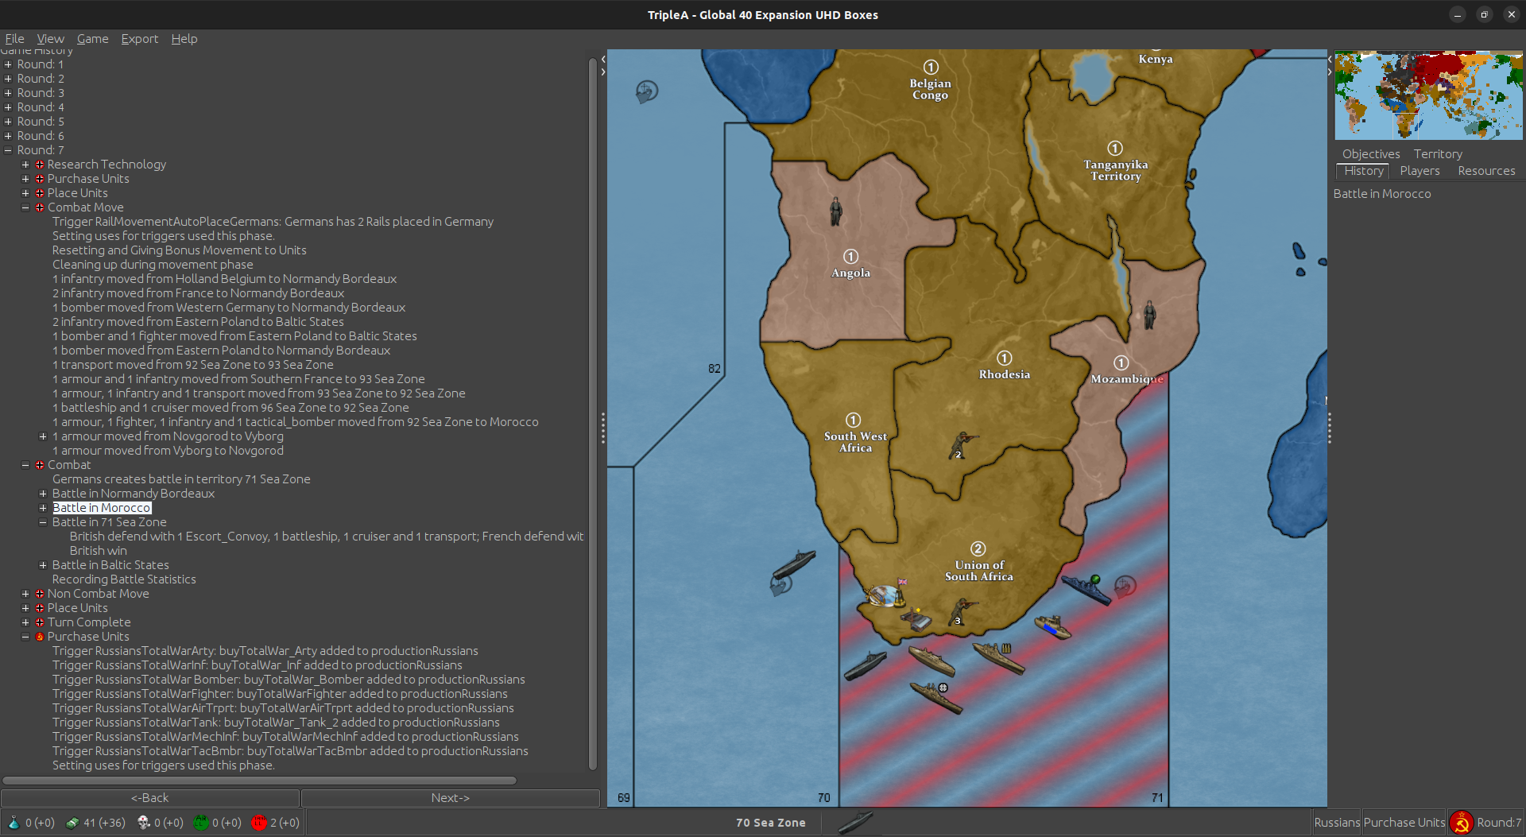Switch to the Resources tab

1486,171
